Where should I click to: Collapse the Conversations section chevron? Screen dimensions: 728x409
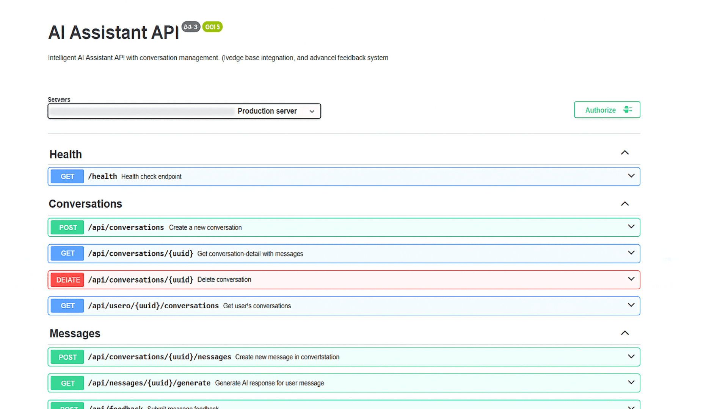(x=624, y=204)
